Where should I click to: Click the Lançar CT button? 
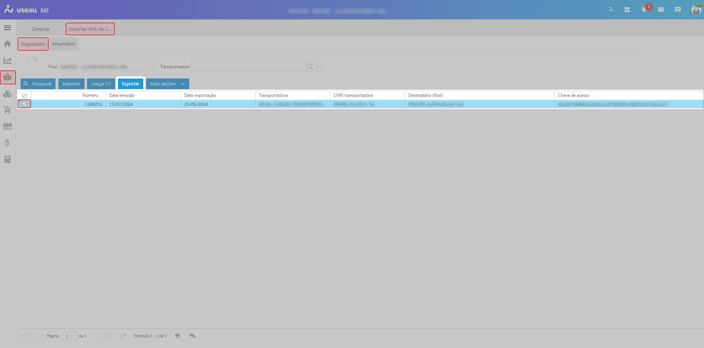(101, 84)
